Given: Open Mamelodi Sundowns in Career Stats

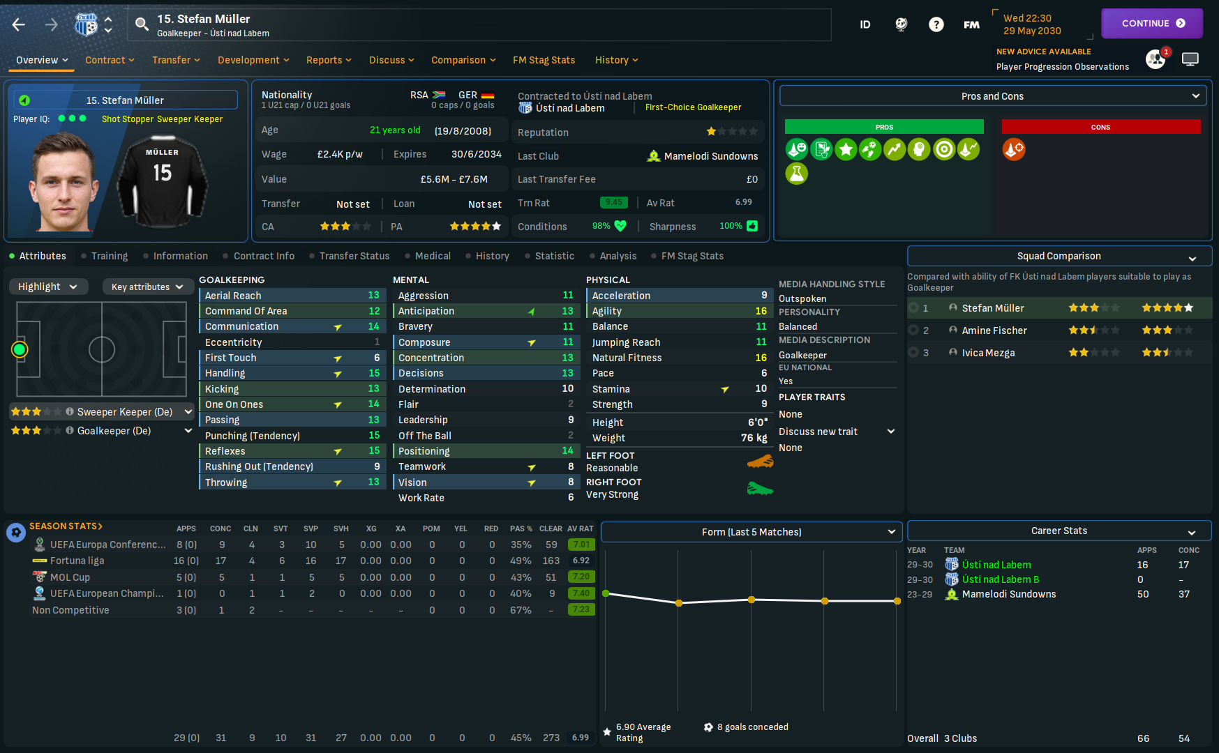Looking at the screenshot, I should (x=1009, y=594).
